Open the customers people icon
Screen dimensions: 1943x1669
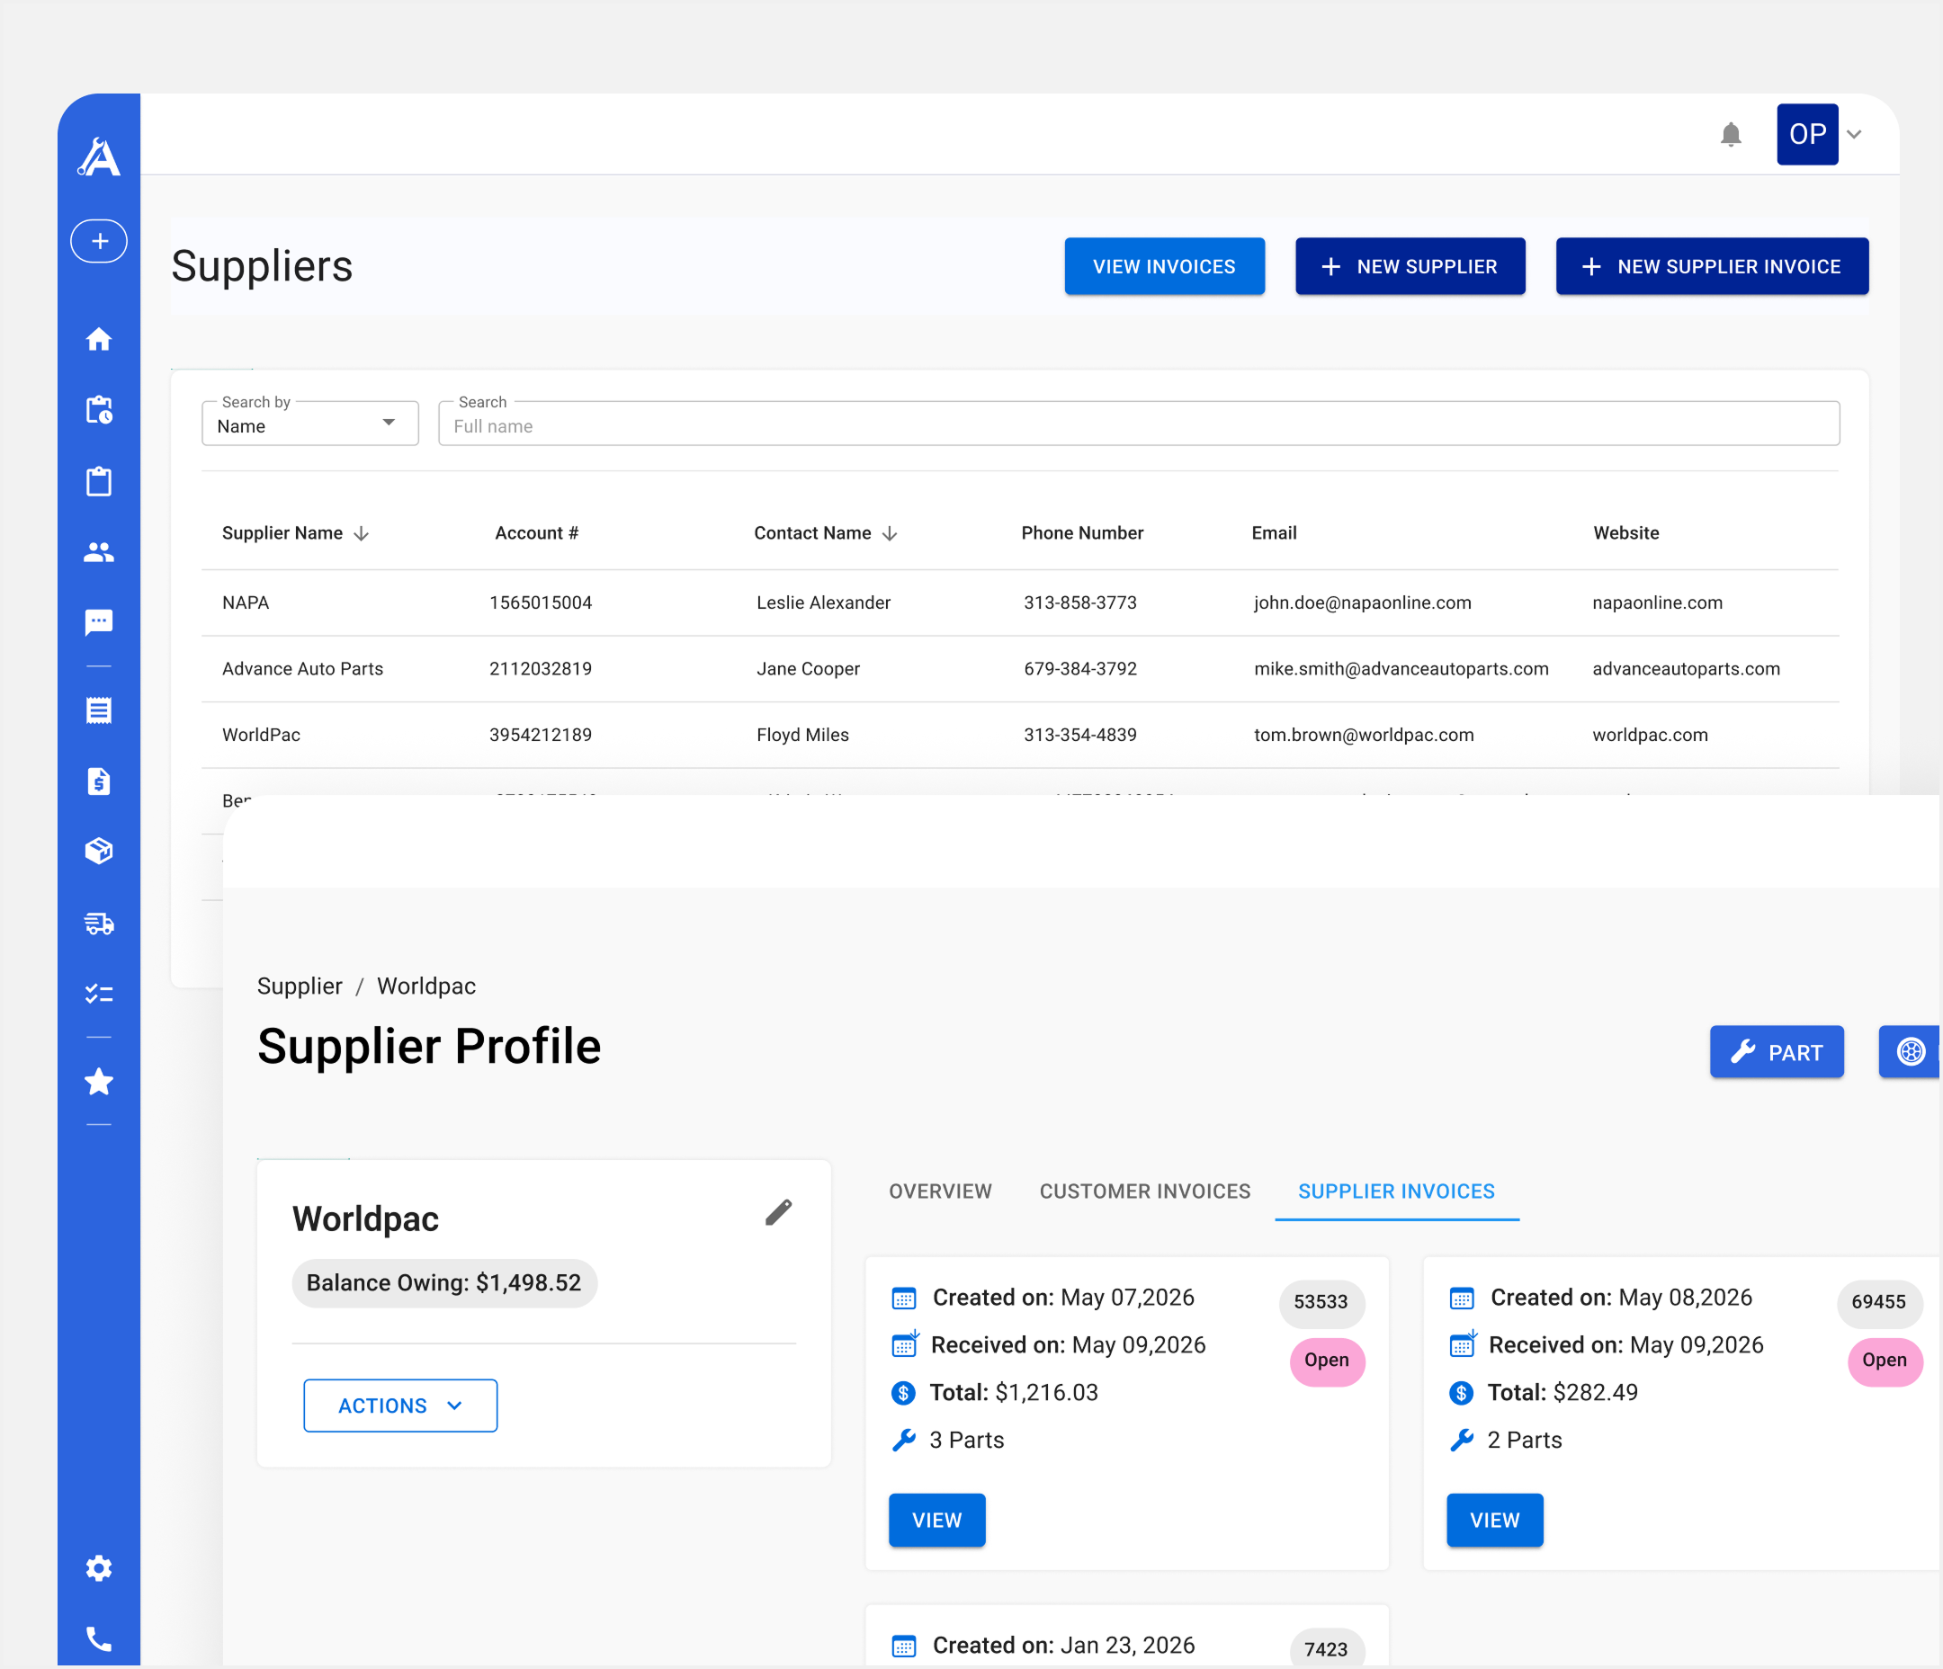click(x=98, y=552)
